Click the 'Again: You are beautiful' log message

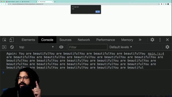85,60
